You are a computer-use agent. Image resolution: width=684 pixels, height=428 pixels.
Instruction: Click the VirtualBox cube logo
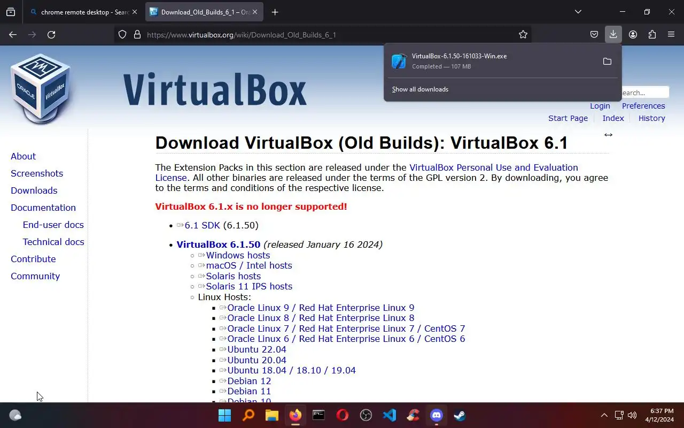(41, 88)
